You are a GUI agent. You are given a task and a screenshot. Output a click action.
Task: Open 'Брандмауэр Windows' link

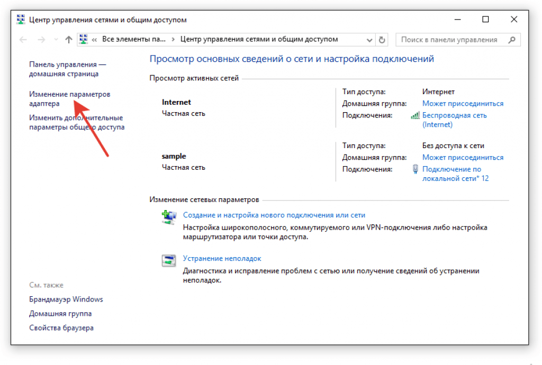pos(66,299)
